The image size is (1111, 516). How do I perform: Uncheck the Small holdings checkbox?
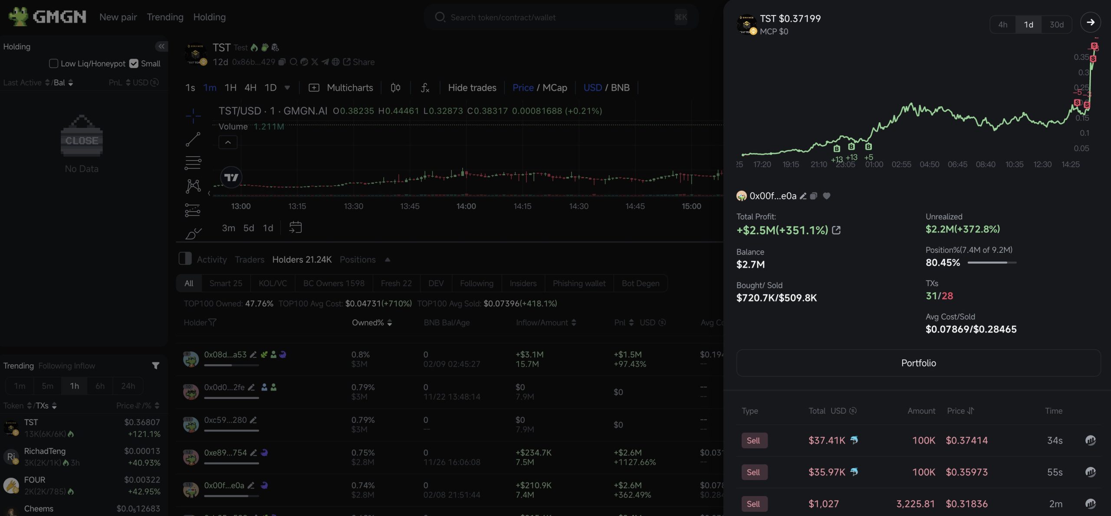click(134, 64)
